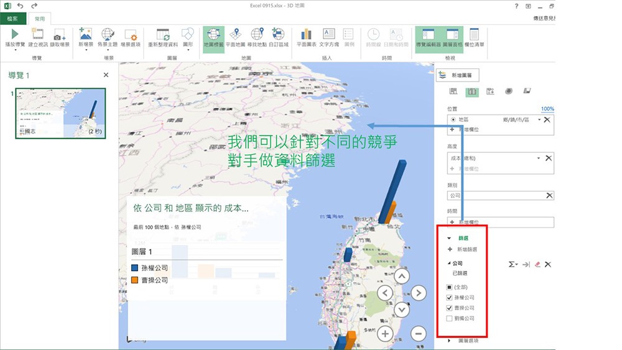
Task: Undo the last action
Action: tap(21, 6)
